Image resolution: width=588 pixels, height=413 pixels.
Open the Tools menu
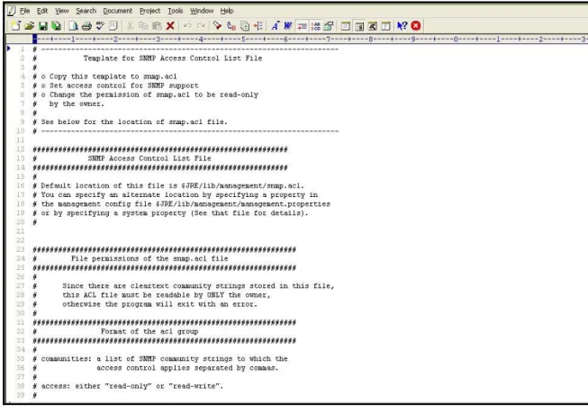175,11
